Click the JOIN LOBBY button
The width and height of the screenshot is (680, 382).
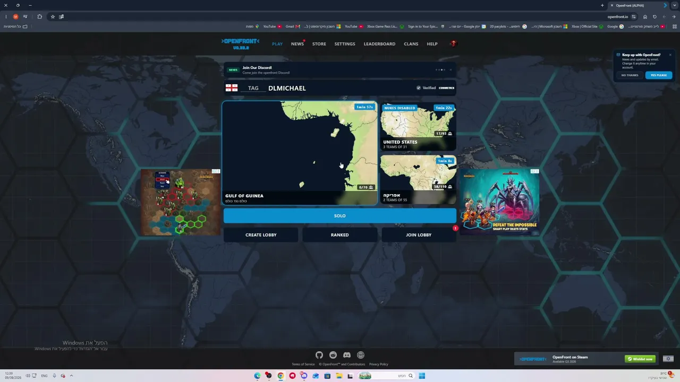(x=419, y=235)
